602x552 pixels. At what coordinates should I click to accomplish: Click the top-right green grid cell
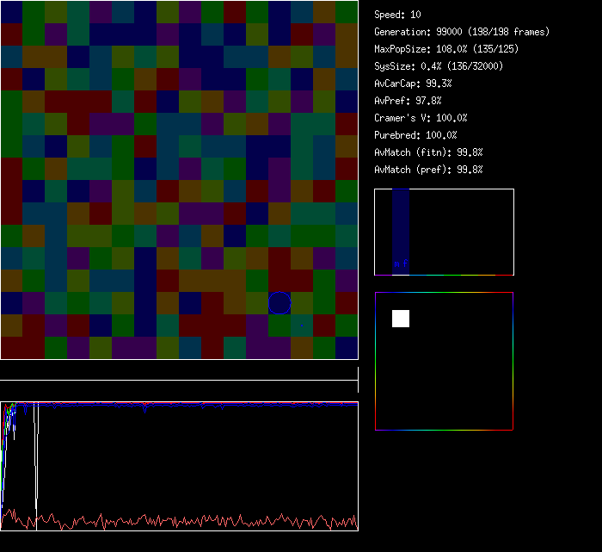(347, 12)
